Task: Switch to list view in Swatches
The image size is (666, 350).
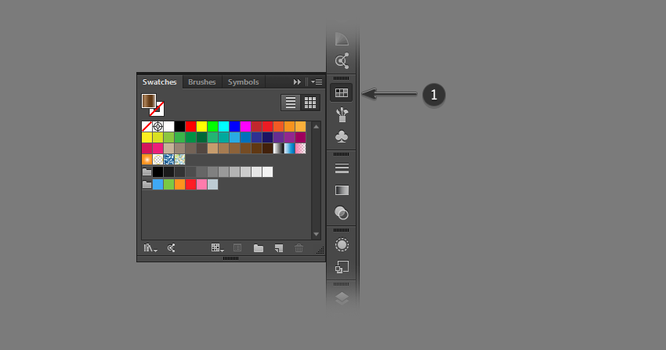Action: 291,103
